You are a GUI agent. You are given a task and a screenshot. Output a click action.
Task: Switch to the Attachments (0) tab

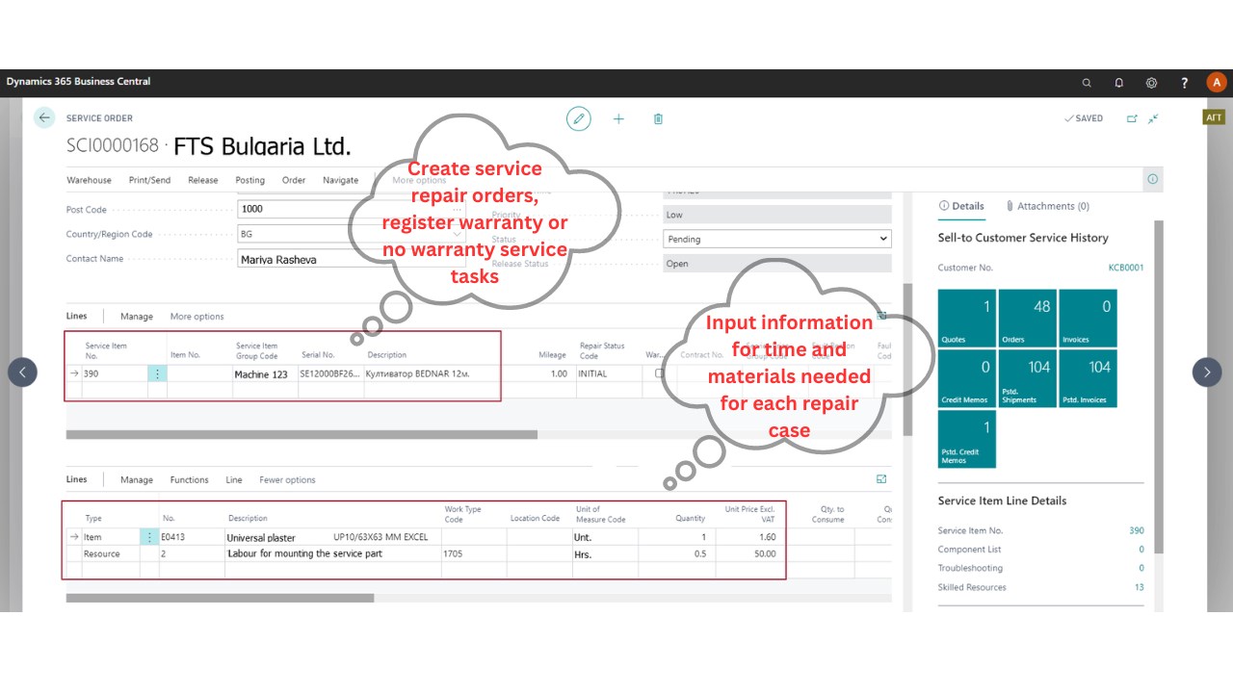(1047, 206)
